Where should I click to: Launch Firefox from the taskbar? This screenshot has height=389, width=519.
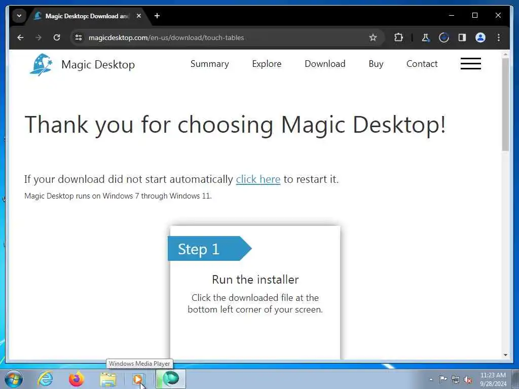pos(77,379)
